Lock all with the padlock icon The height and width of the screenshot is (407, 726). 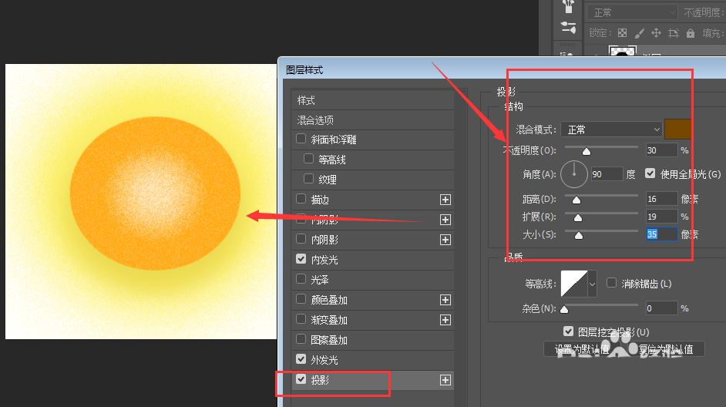[x=691, y=33]
